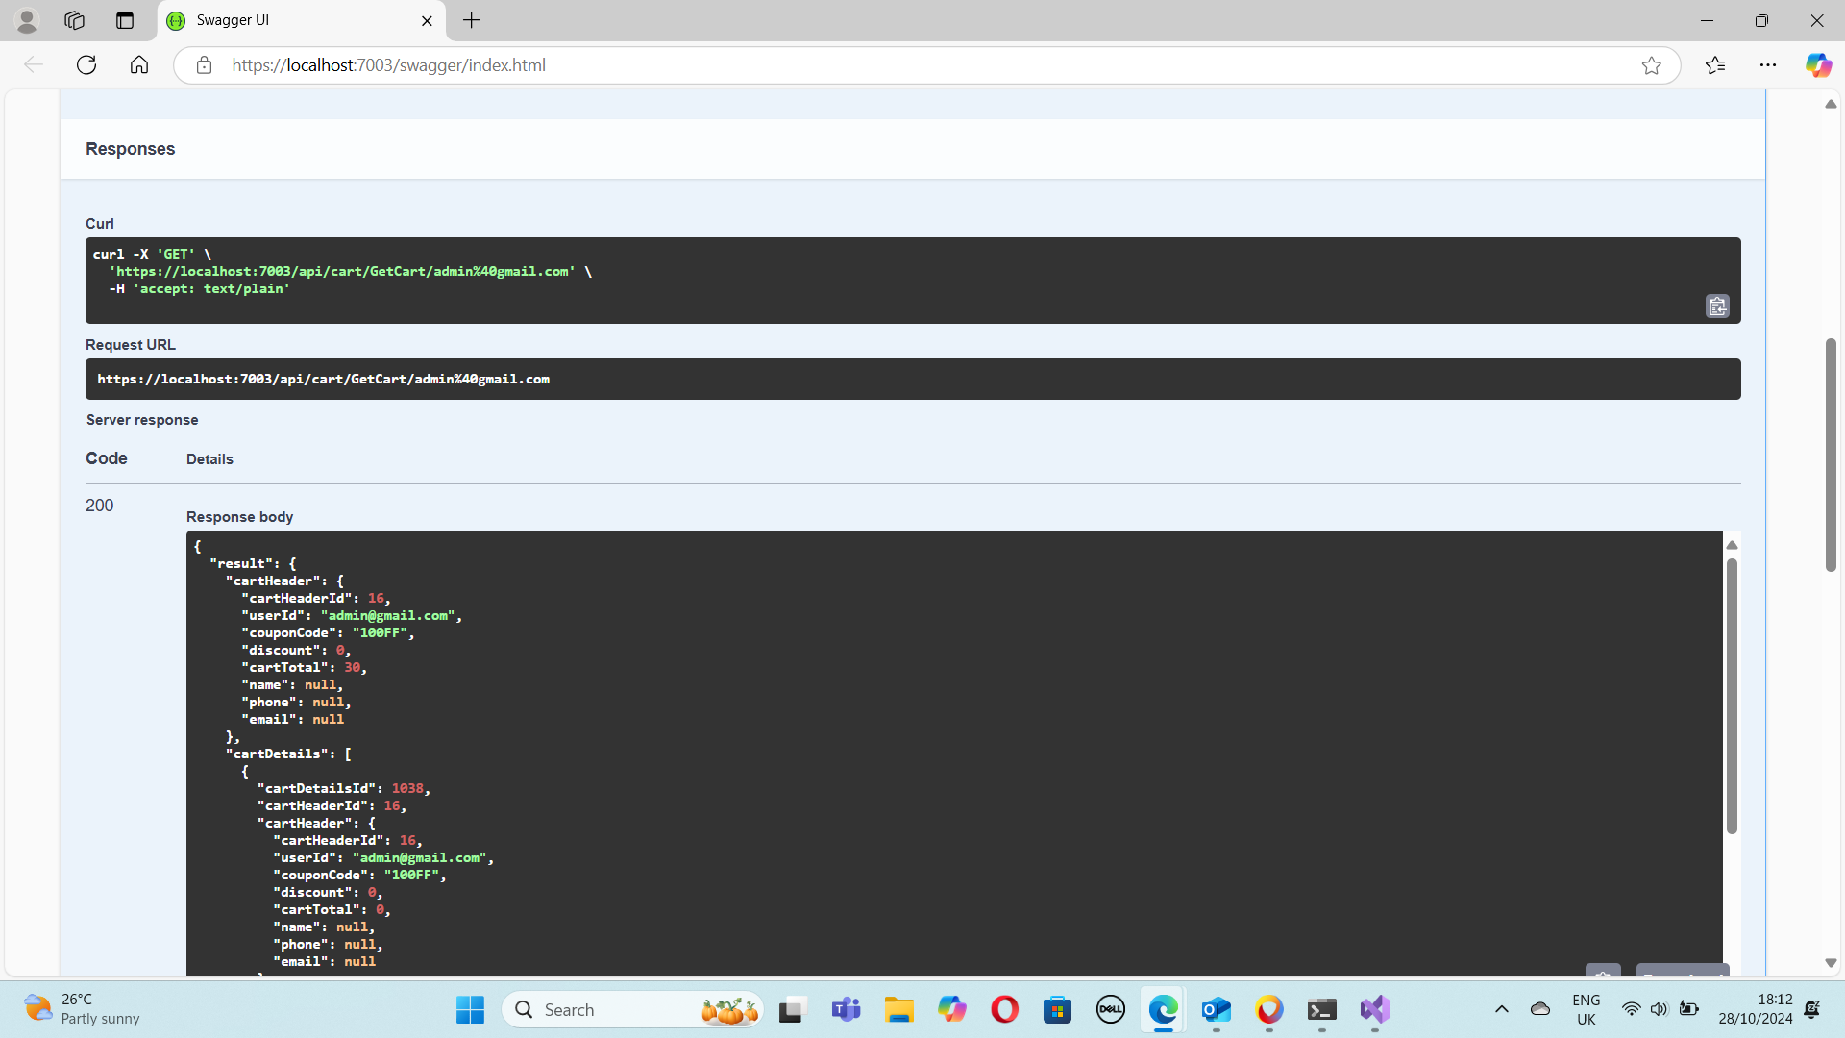Open the Dell app from the taskbar

1111,1009
